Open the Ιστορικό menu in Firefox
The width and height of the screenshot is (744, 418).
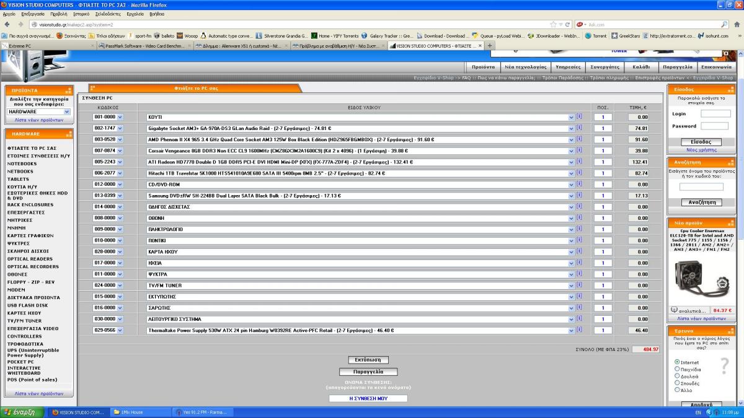click(x=82, y=13)
